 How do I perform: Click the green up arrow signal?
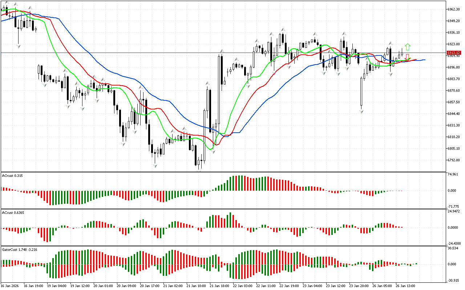(x=408, y=47)
